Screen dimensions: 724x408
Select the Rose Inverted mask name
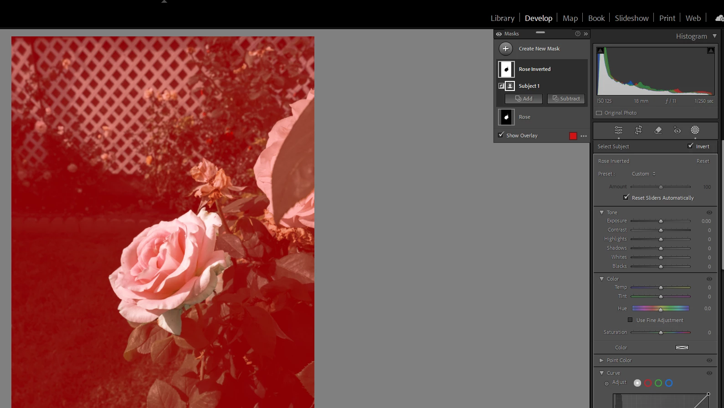(x=534, y=69)
